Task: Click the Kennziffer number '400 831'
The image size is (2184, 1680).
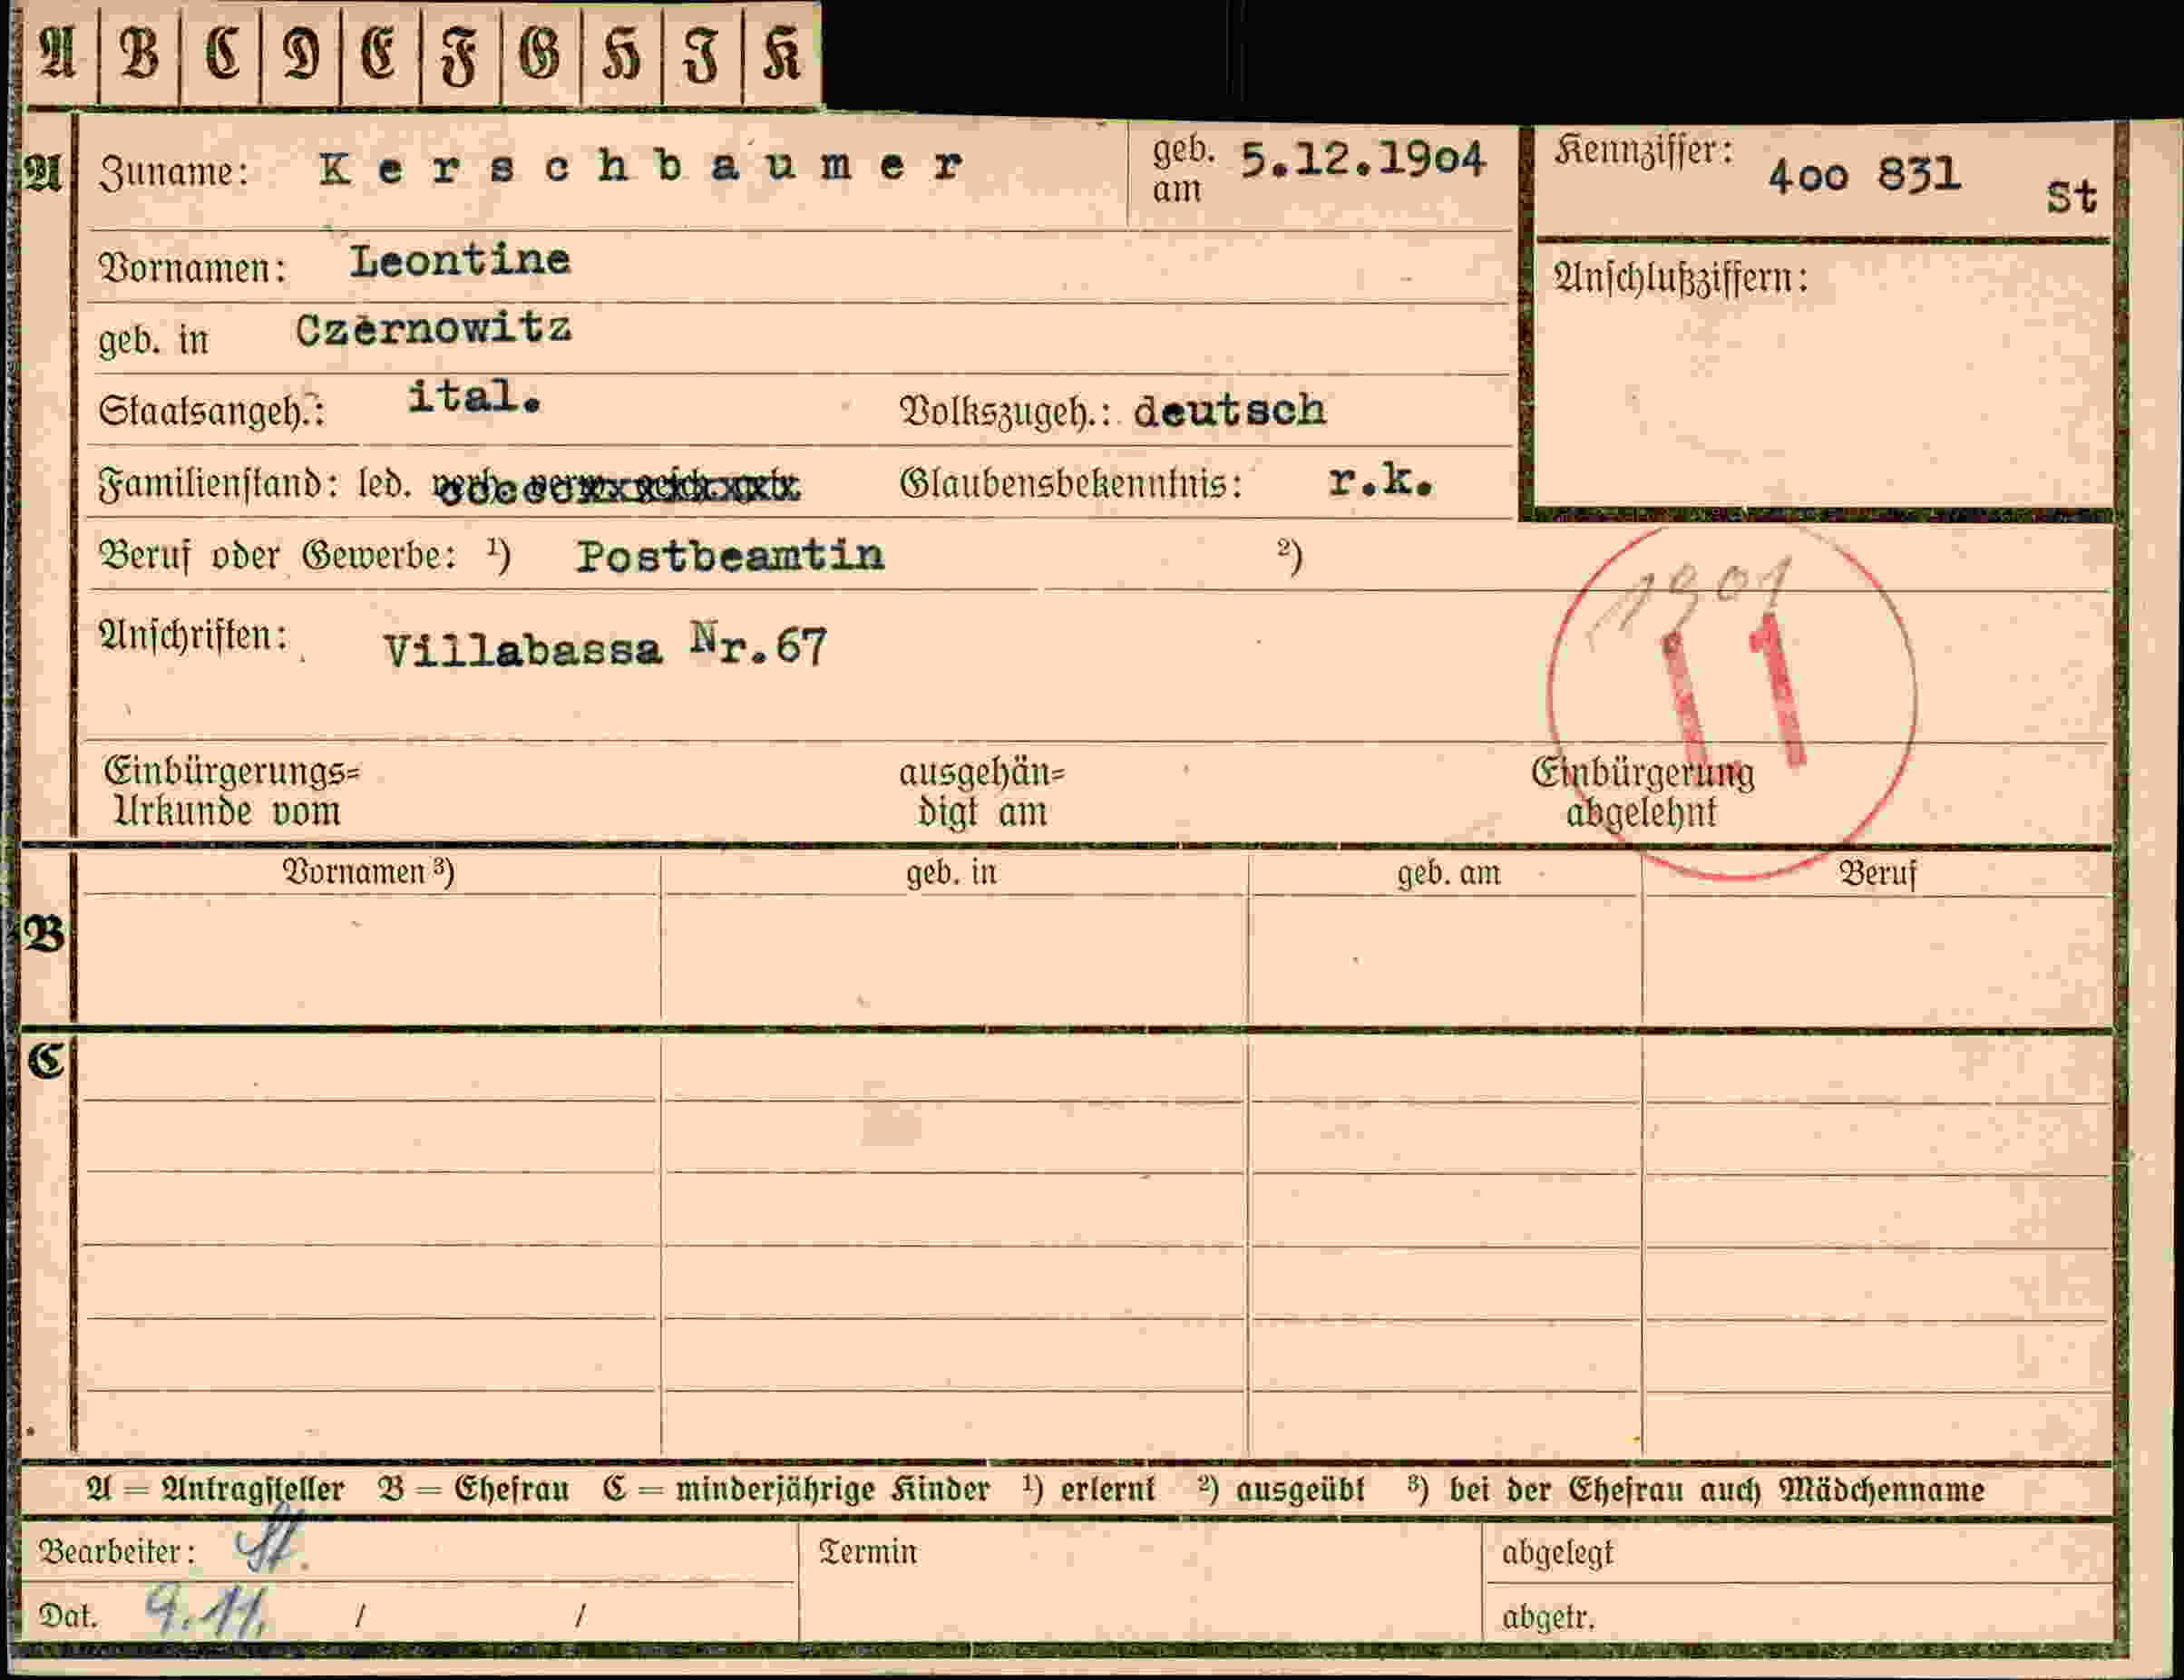Action: (x=1863, y=177)
